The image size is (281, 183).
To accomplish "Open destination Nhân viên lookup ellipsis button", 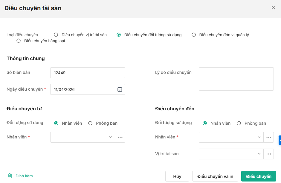I will point(268,137).
